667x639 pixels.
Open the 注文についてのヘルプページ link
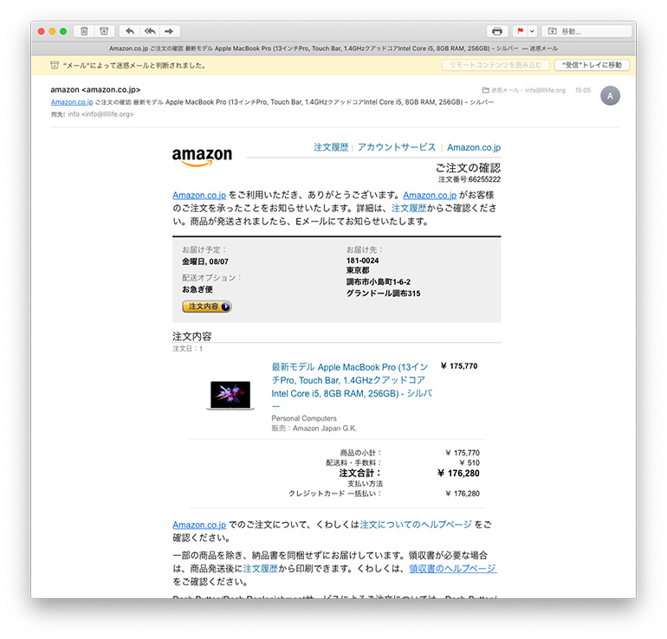coord(416,525)
